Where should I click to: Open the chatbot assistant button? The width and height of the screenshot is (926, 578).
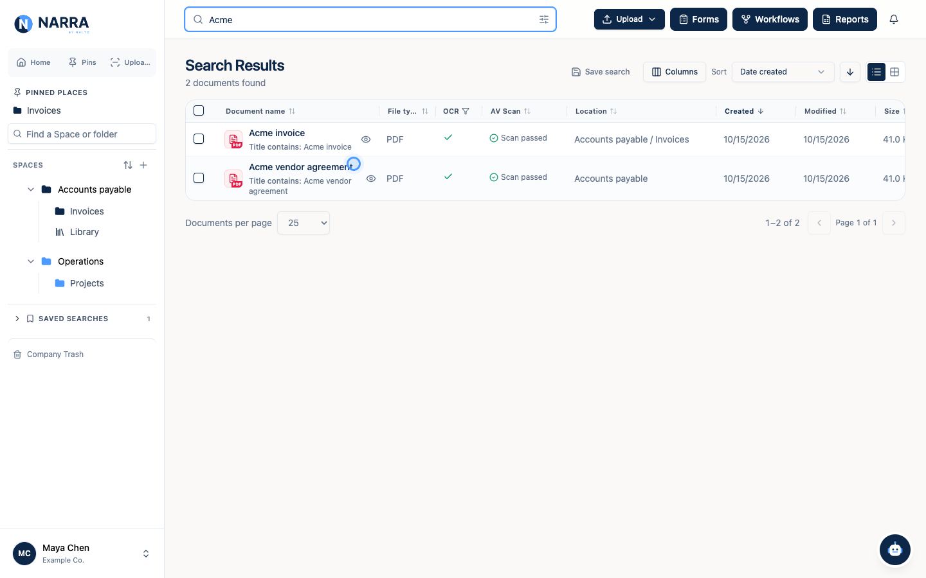point(895,550)
